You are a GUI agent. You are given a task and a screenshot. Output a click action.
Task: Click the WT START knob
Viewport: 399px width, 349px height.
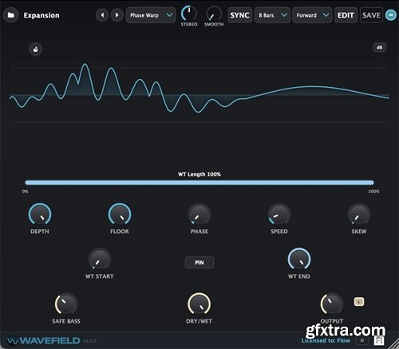tap(100, 260)
